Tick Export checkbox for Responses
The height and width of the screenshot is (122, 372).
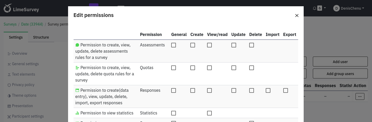[x=286, y=90]
